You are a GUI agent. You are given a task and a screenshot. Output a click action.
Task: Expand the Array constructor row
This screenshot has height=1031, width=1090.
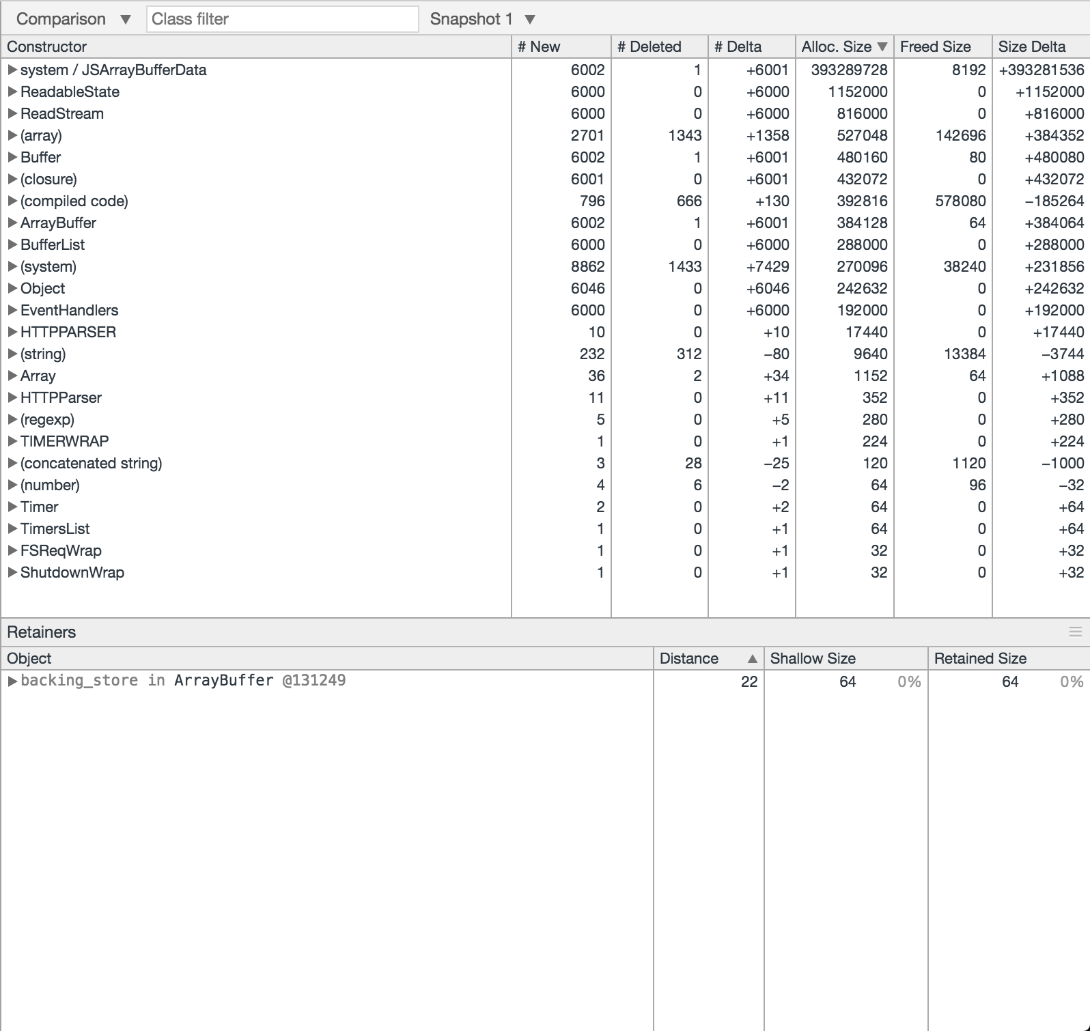12,376
